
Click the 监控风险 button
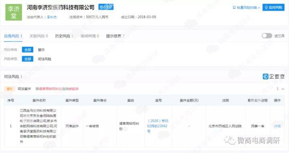pyautogui.click(x=273, y=7)
